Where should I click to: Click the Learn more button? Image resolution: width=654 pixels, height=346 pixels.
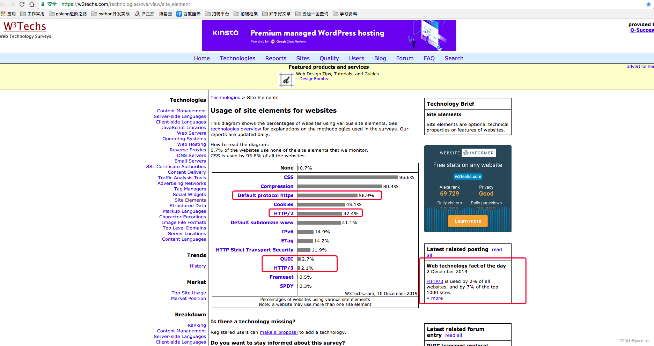(468, 221)
